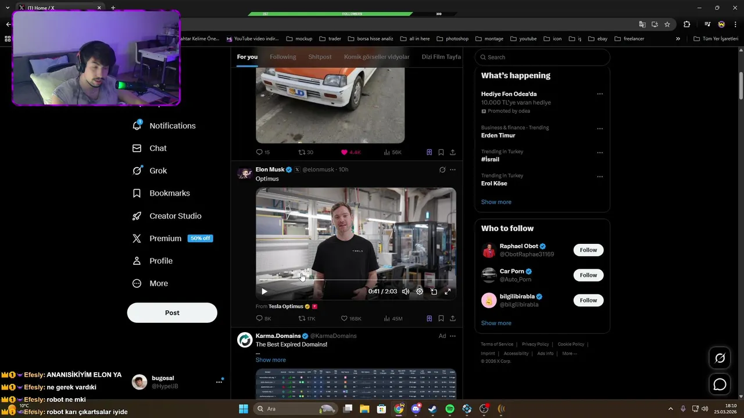Open account menu dots next to bugosal
The width and height of the screenshot is (744, 418).
tap(219, 381)
